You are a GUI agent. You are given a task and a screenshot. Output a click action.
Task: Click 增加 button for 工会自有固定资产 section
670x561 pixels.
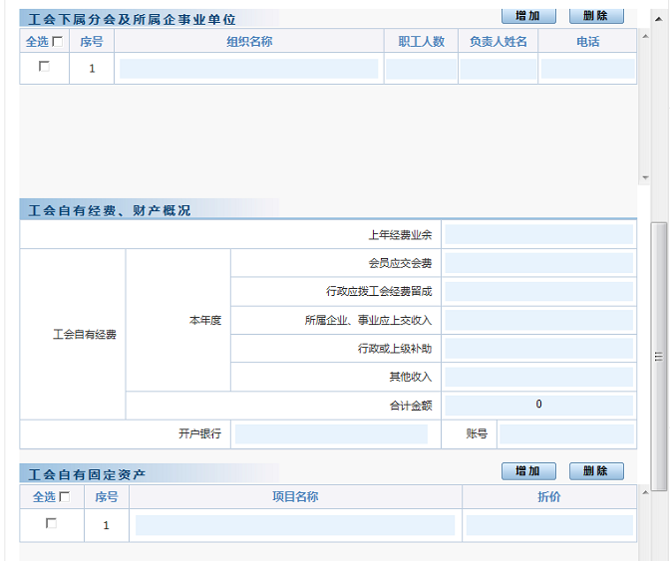point(528,471)
